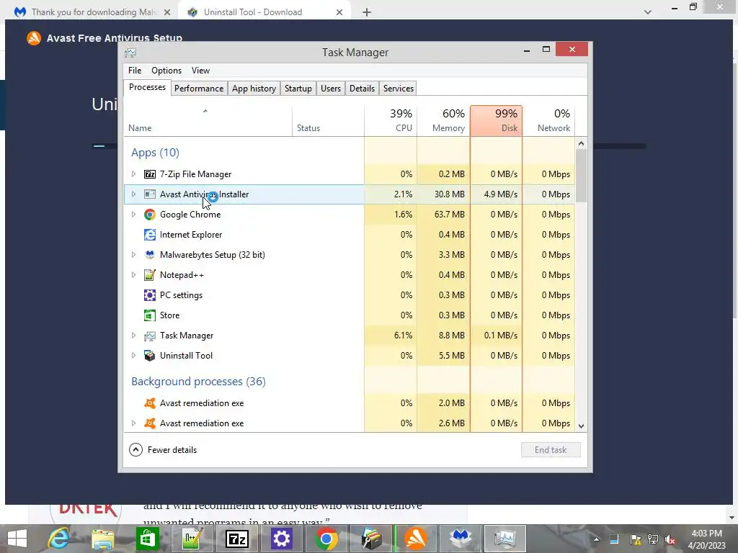This screenshot has width=738, height=553.
Task: Select the Thank you for downloading browser tab
Action: pyautogui.click(x=94, y=12)
